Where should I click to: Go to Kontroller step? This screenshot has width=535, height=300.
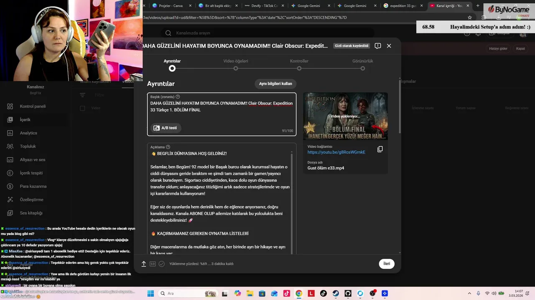[x=299, y=65]
